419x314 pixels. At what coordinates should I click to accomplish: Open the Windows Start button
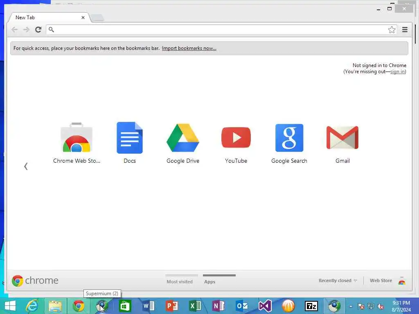pos(10,306)
